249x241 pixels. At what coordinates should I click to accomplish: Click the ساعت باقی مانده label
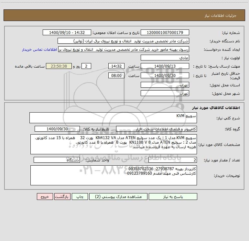click(x=30, y=66)
